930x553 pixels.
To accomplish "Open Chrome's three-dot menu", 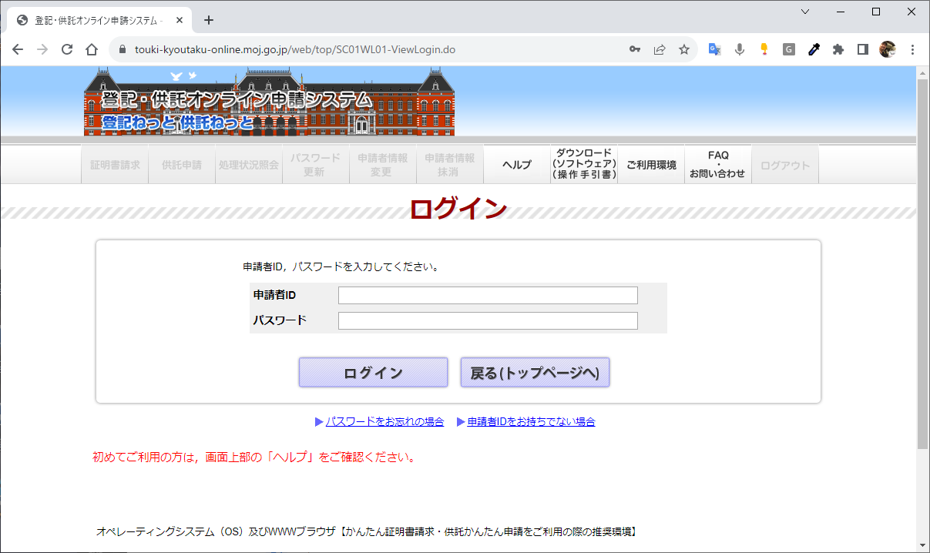I will (x=913, y=49).
